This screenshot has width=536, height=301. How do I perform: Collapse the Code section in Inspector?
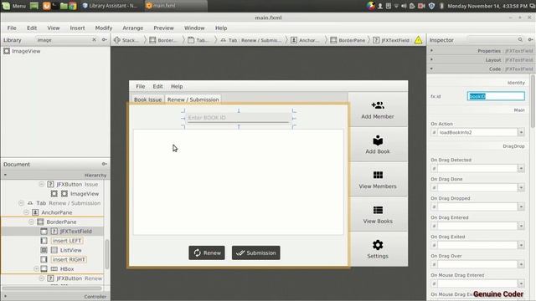click(432, 69)
